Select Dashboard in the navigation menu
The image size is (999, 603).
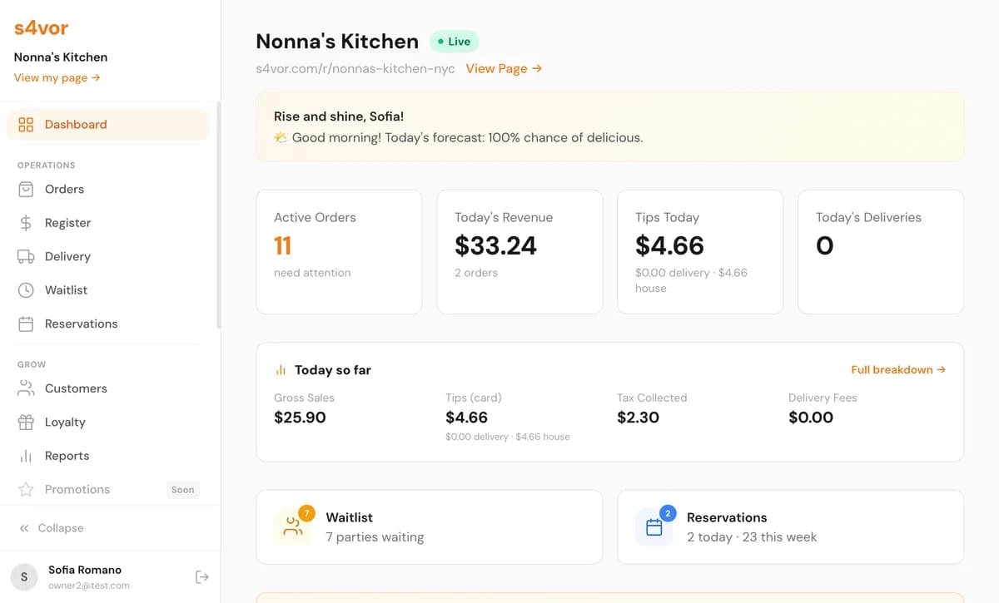tap(76, 124)
